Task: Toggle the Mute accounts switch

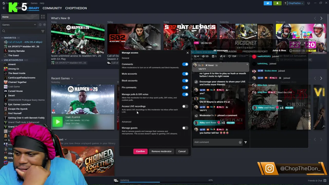Action: click(185, 74)
